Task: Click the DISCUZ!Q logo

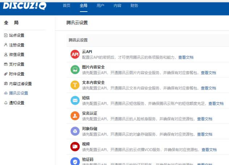Action: pos(25,5)
